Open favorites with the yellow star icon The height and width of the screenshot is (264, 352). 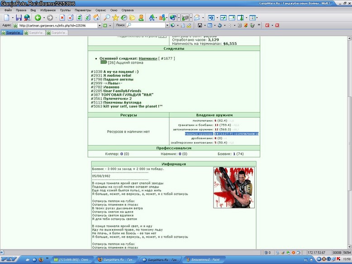click(115, 18)
